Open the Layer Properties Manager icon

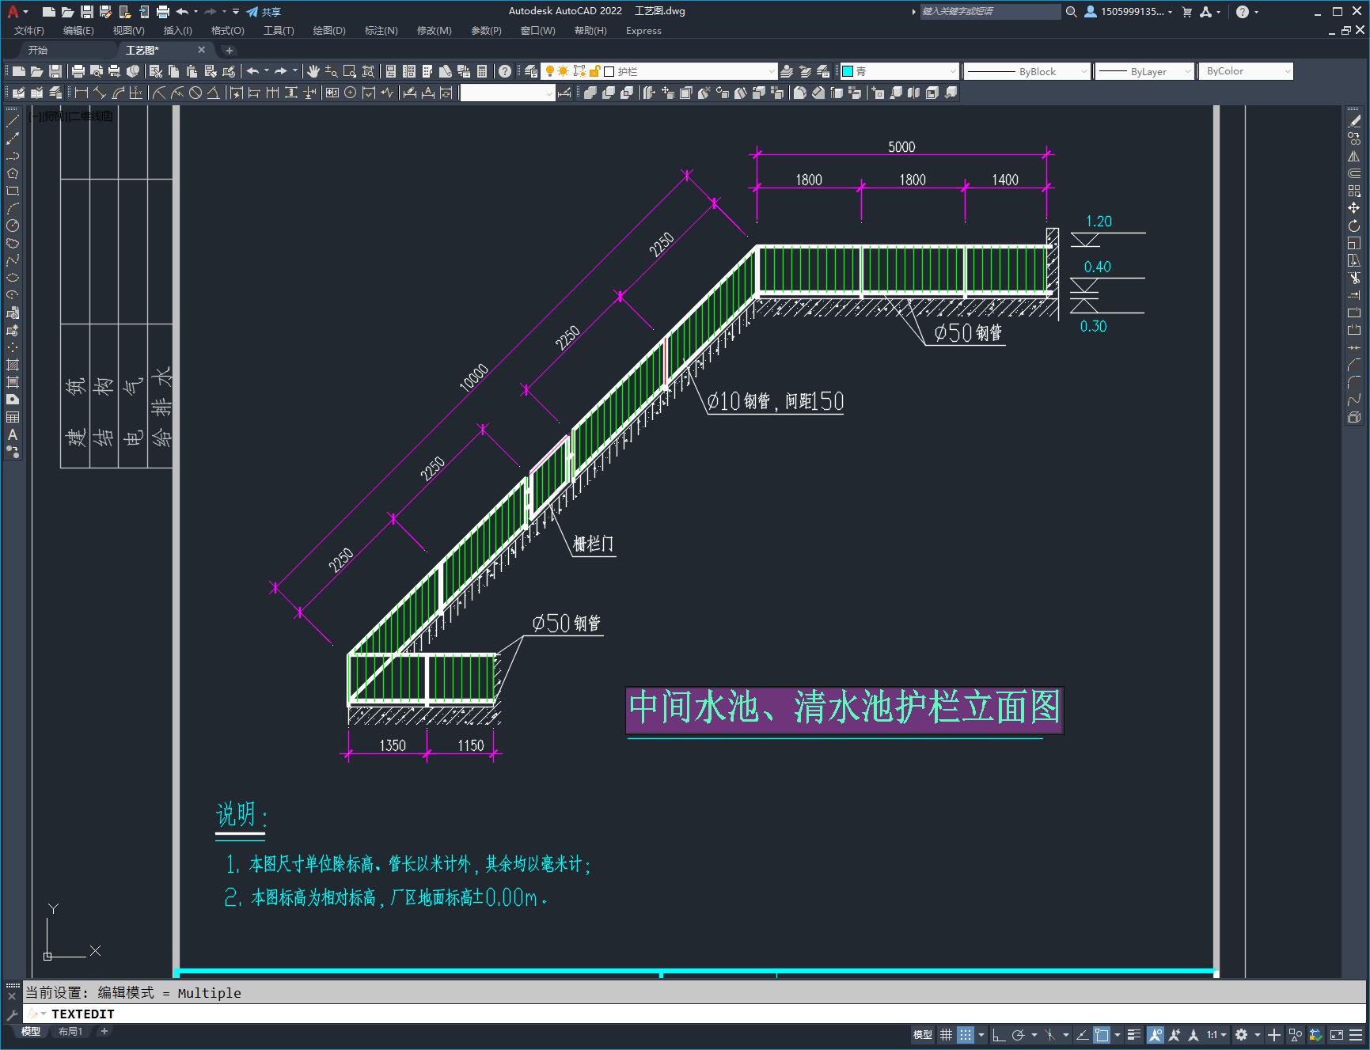pyautogui.click(x=531, y=71)
